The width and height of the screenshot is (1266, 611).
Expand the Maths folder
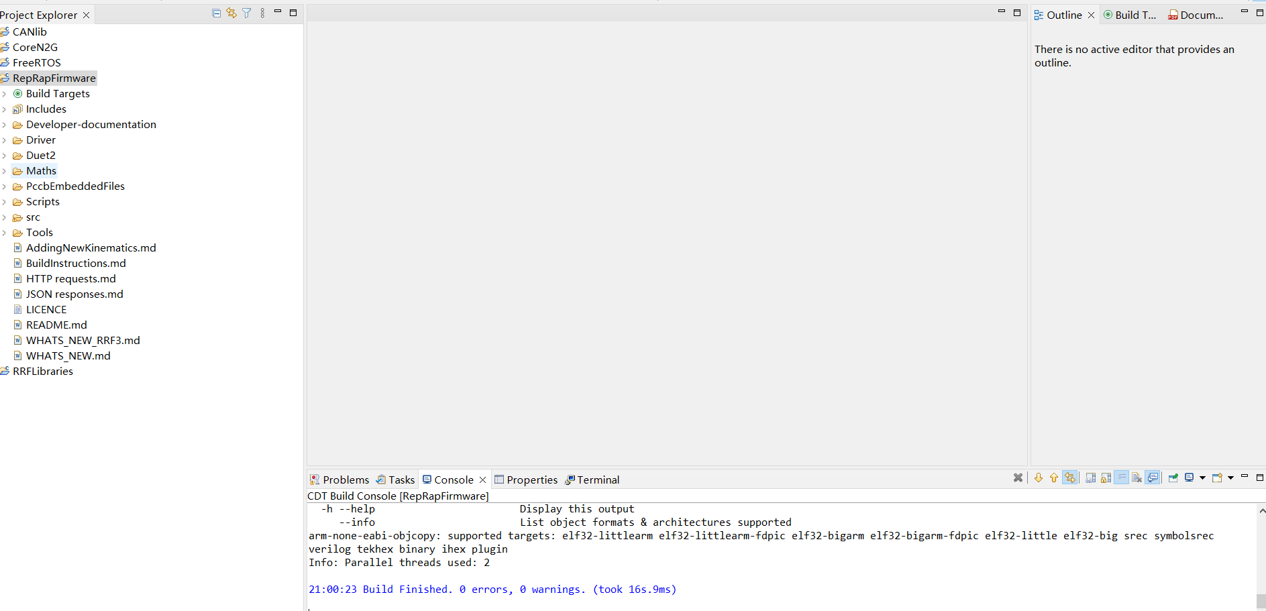pyautogui.click(x=4, y=171)
